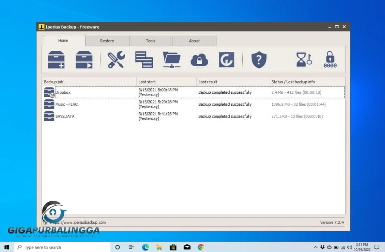Viewport: 385px width, 252px height.
Task: Open general settings wrench and screwdriver icon
Action: (x=116, y=60)
